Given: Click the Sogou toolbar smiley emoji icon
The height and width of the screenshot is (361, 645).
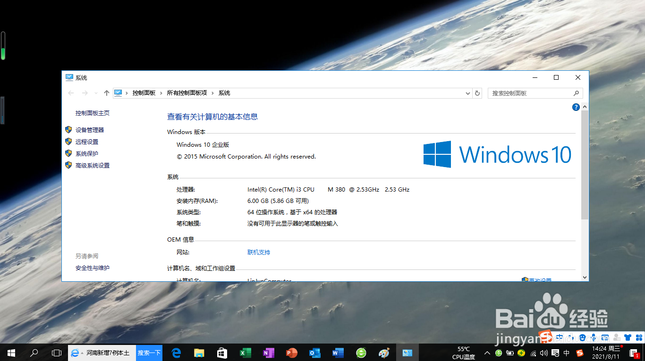Looking at the screenshot, I should tap(582, 337).
